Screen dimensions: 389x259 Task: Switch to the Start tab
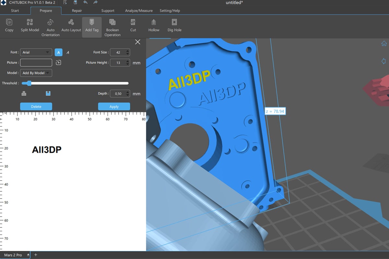click(x=15, y=11)
